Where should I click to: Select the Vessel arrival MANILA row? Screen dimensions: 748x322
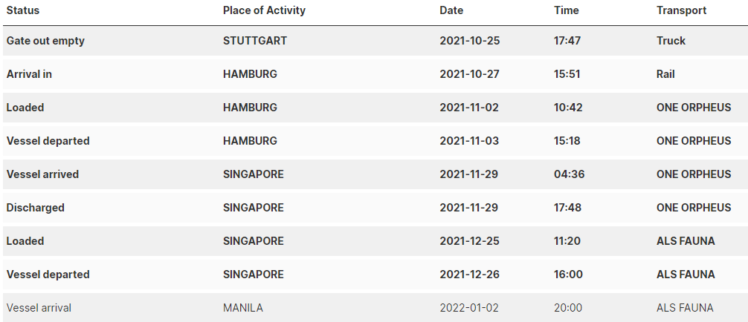(x=375, y=308)
